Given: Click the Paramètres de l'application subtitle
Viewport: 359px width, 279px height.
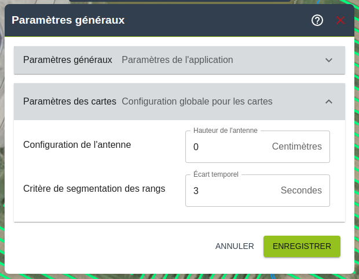Looking at the screenshot, I should coord(177,60).
